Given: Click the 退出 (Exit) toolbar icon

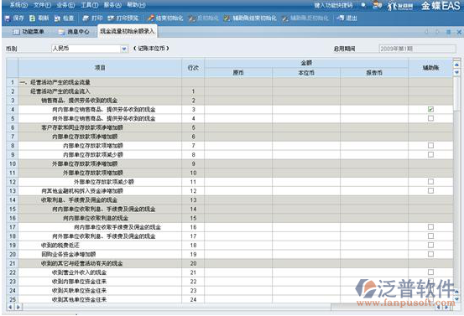Looking at the screenshot, I should tap(347, 18).
